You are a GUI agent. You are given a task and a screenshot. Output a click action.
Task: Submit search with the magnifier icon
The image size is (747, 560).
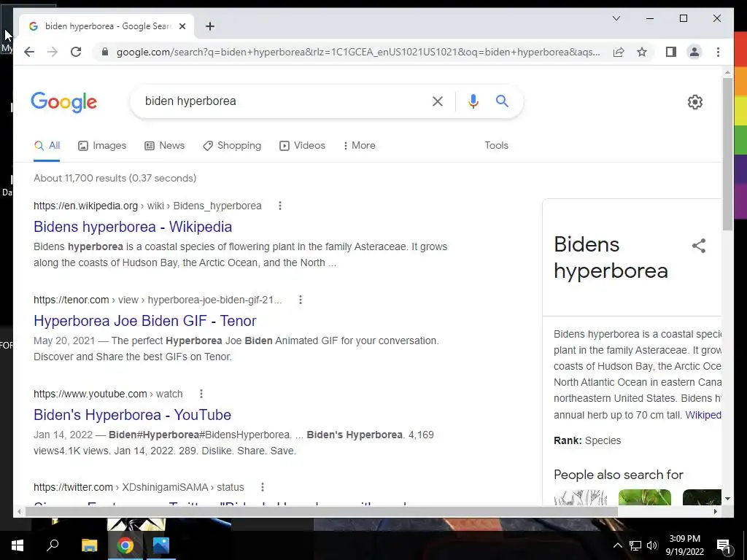tap(502, 101)
